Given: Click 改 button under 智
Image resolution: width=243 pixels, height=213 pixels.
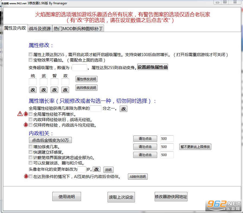Looking at the screenshot, I should point(54,90).
